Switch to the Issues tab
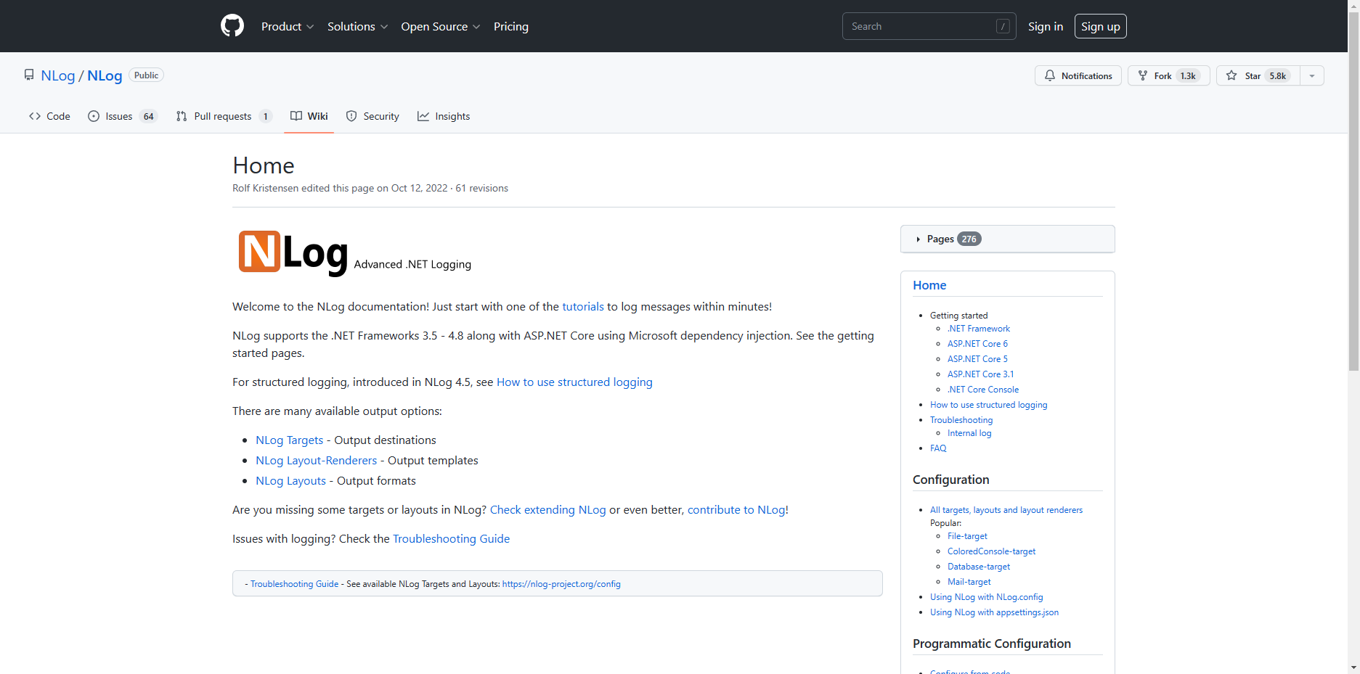1360x674 pixels. pyautogui.click(x=122, y=116)
